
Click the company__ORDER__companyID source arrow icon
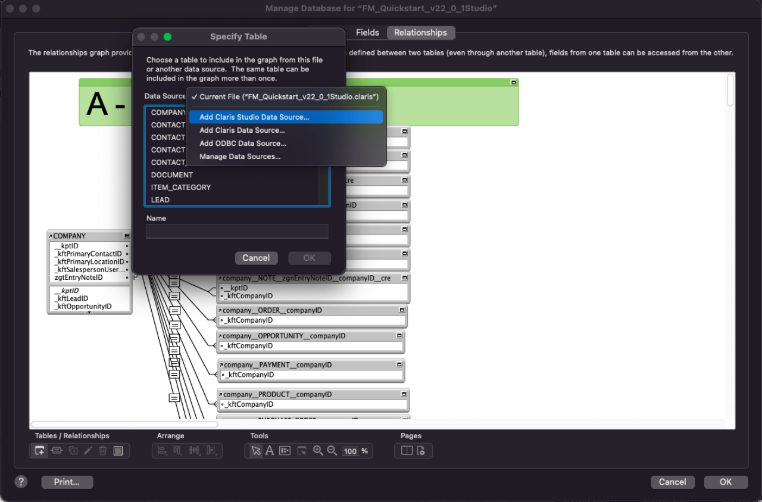point(220,310)
